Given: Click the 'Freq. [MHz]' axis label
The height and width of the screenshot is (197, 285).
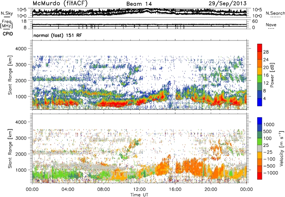Looking at the screenshot, I should pos(7,24).
